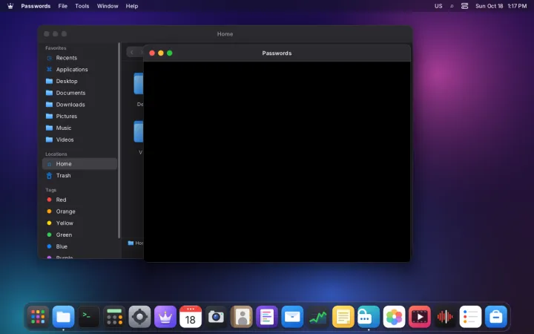Image resolution: width=534 pixels, height=334 pixels.
Task: Select the Orange tag in Files sidebar
Action: click(79, 212)
